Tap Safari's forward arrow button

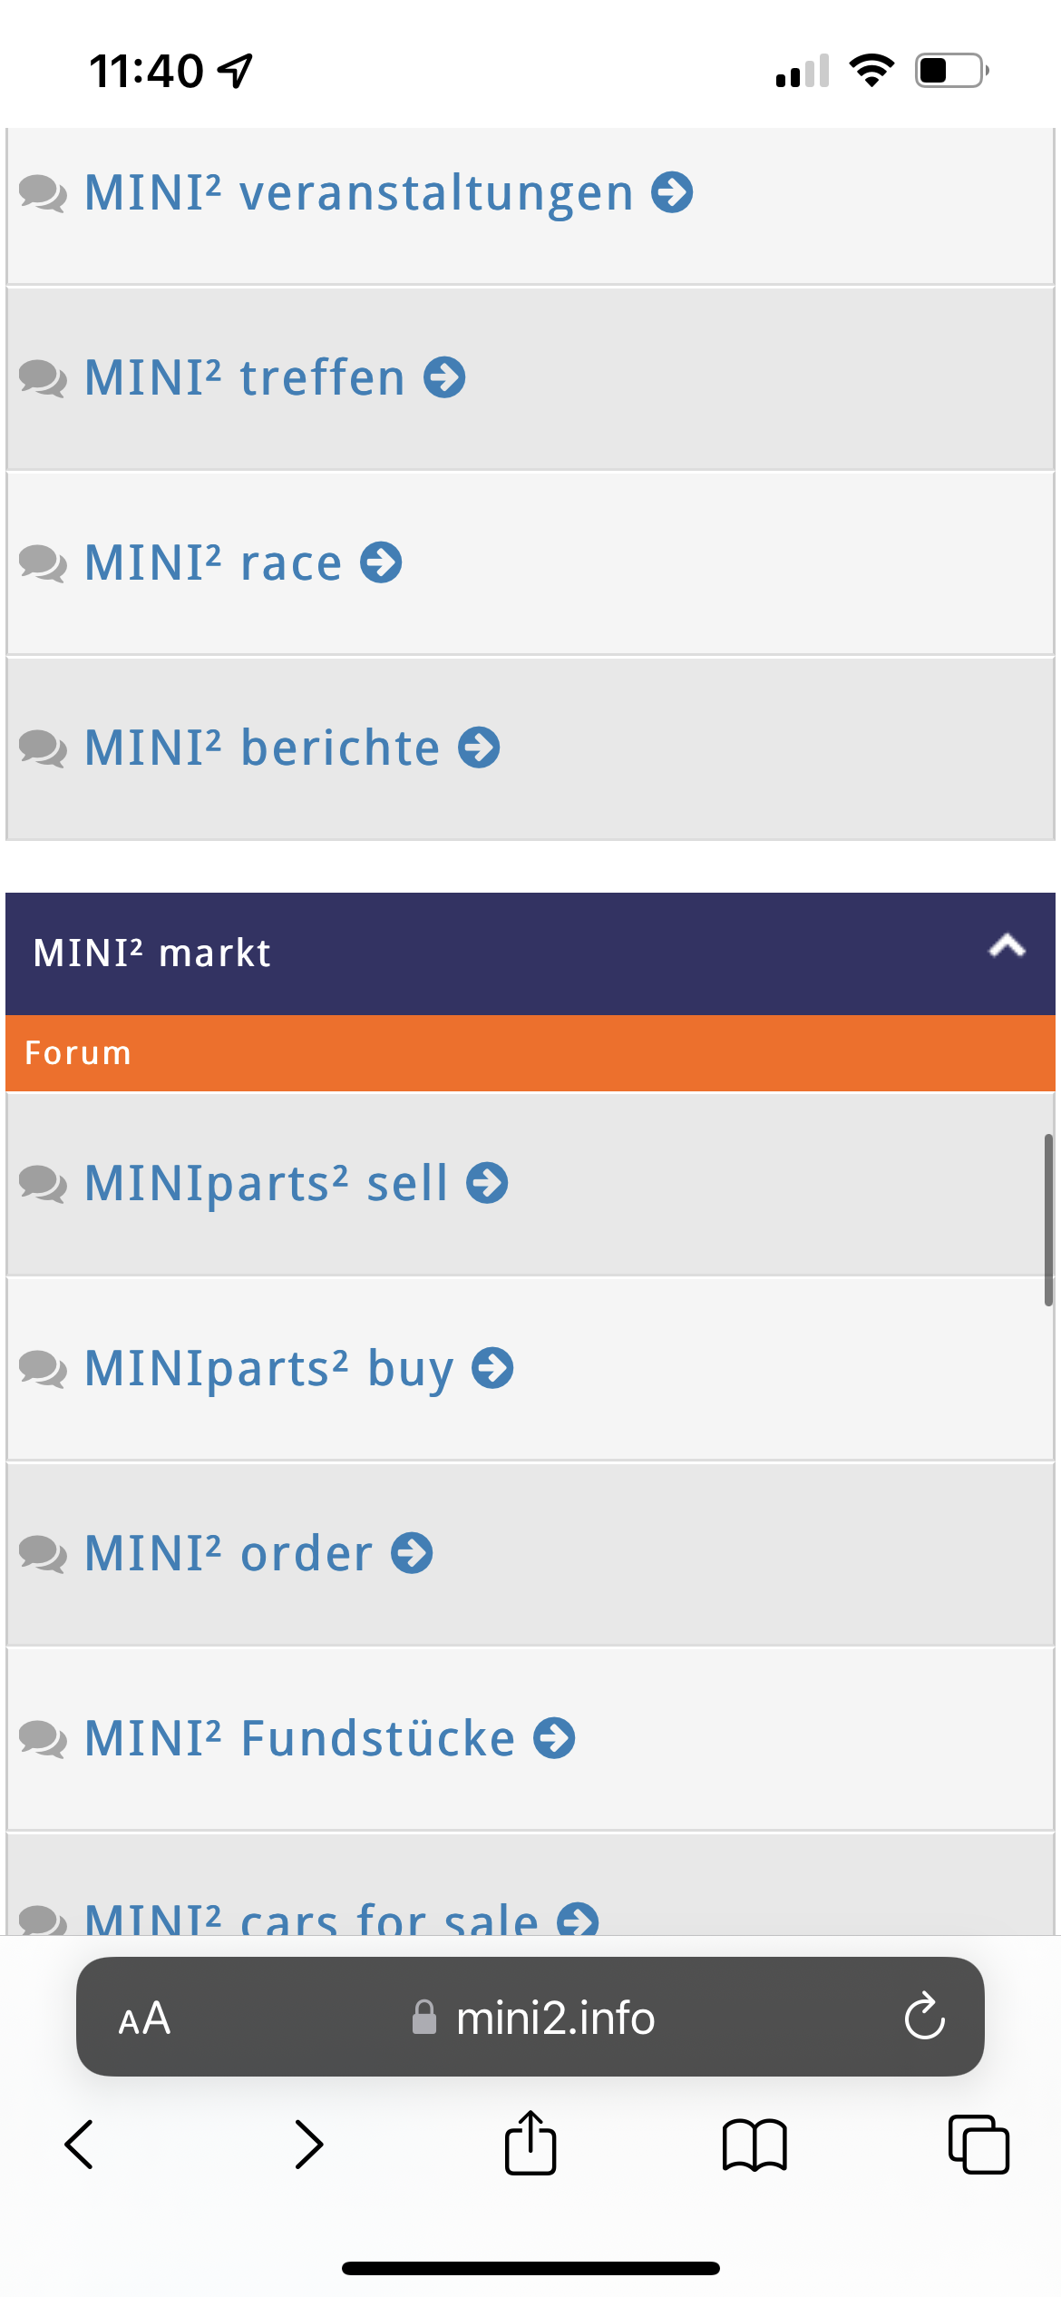308,2145
